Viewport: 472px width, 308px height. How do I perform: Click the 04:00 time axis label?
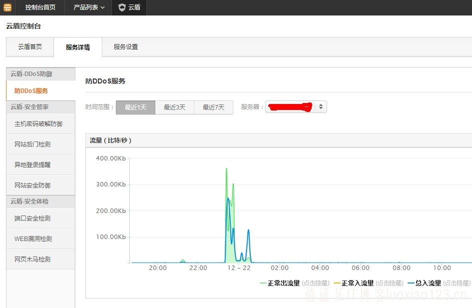point(320,267)
